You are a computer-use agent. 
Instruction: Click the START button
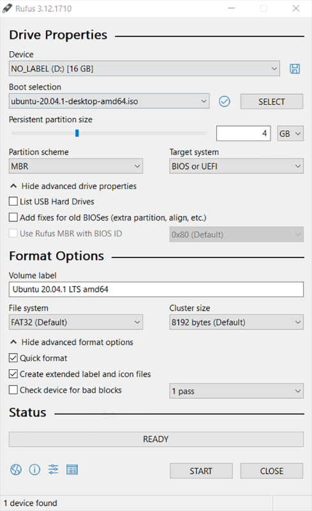pyautogui.click(x=201, y=471)
